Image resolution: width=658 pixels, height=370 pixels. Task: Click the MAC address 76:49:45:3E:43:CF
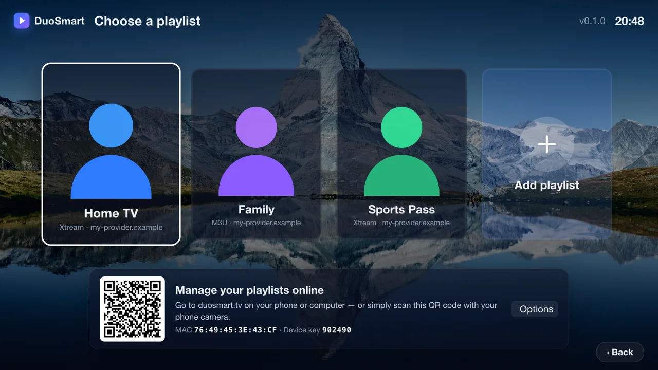[235, 330]
